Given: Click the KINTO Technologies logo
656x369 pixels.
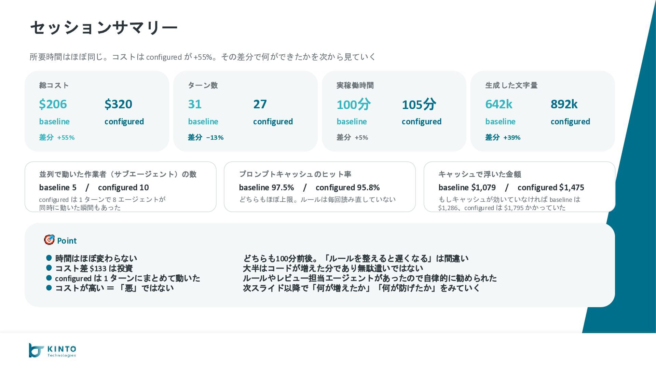Looking at the screenshot, I should (x=53, y=351).
